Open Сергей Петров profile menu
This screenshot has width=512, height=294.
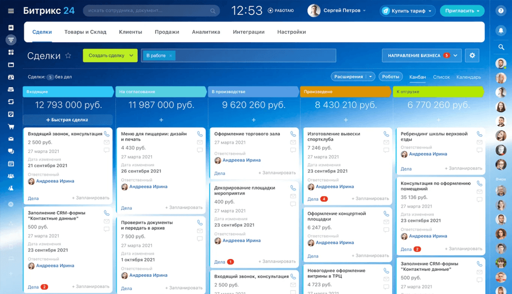coord(344,10)
